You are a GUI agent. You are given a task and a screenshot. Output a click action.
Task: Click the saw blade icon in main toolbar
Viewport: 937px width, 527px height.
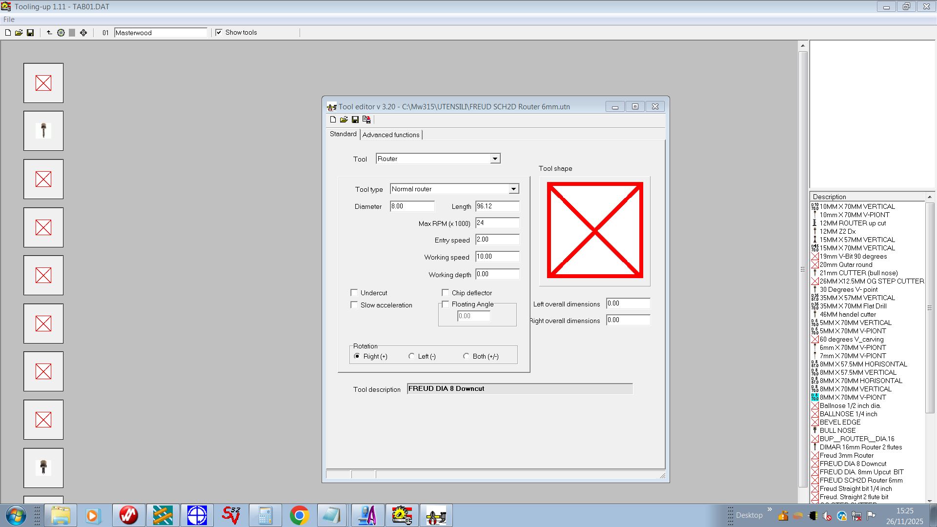click(61, 33)
